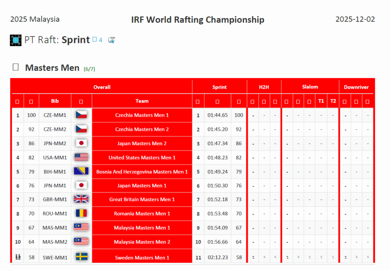Viewport: 390px width, 270px height.
Task: Click the flag in the CZE-MM1 row
Action: pyautogui.click(x=81, y=115)
